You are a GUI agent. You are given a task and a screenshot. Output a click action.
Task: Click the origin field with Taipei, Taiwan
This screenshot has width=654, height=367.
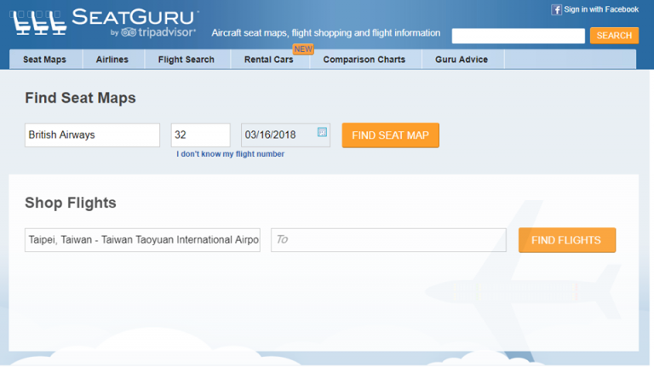(x=142, y=240)
